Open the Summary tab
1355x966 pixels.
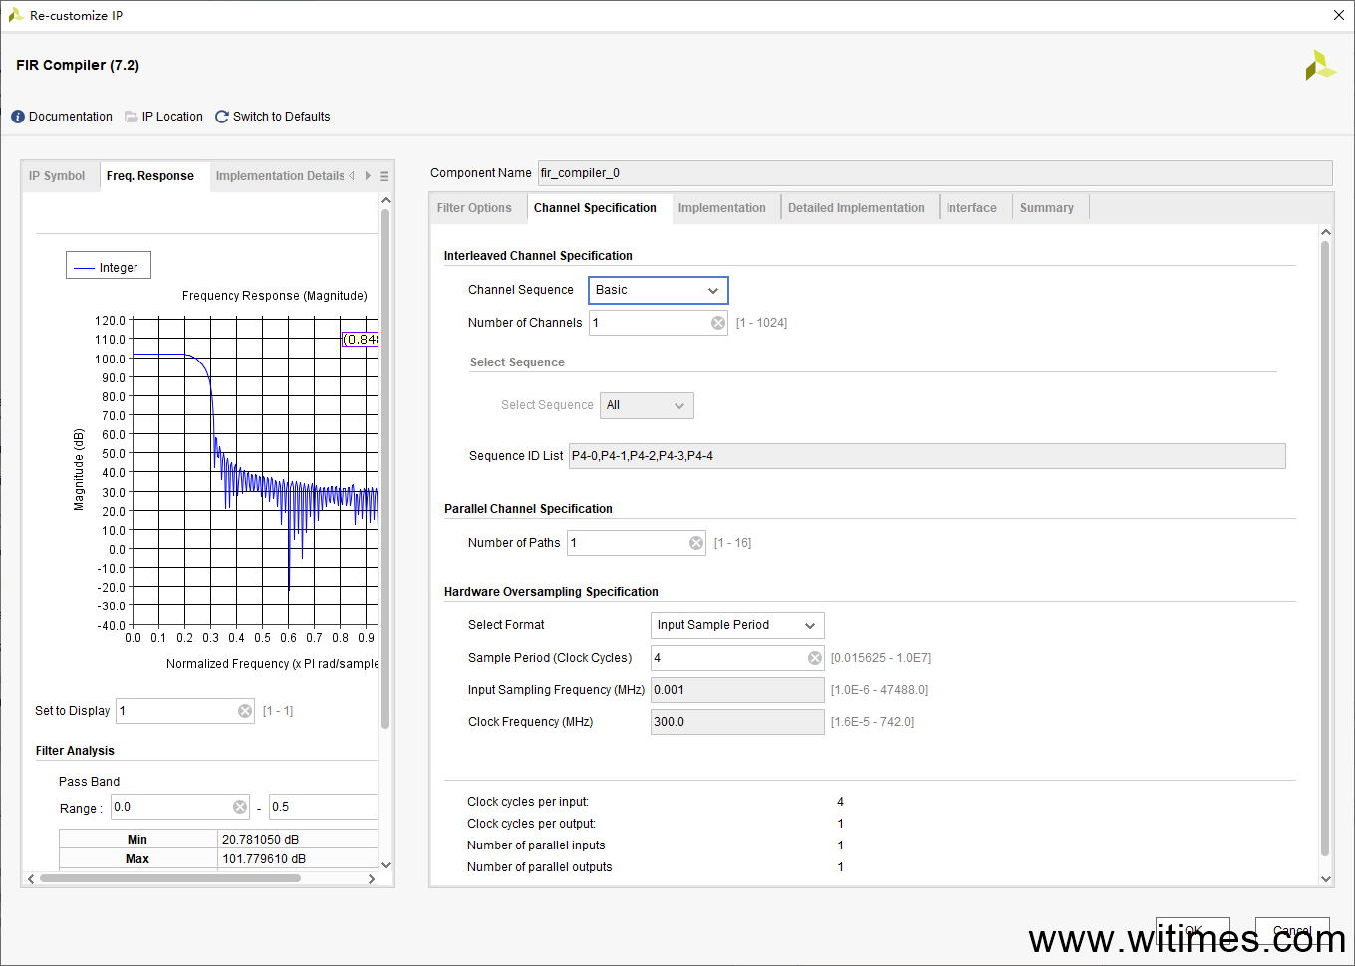(x=1047, y=208)
